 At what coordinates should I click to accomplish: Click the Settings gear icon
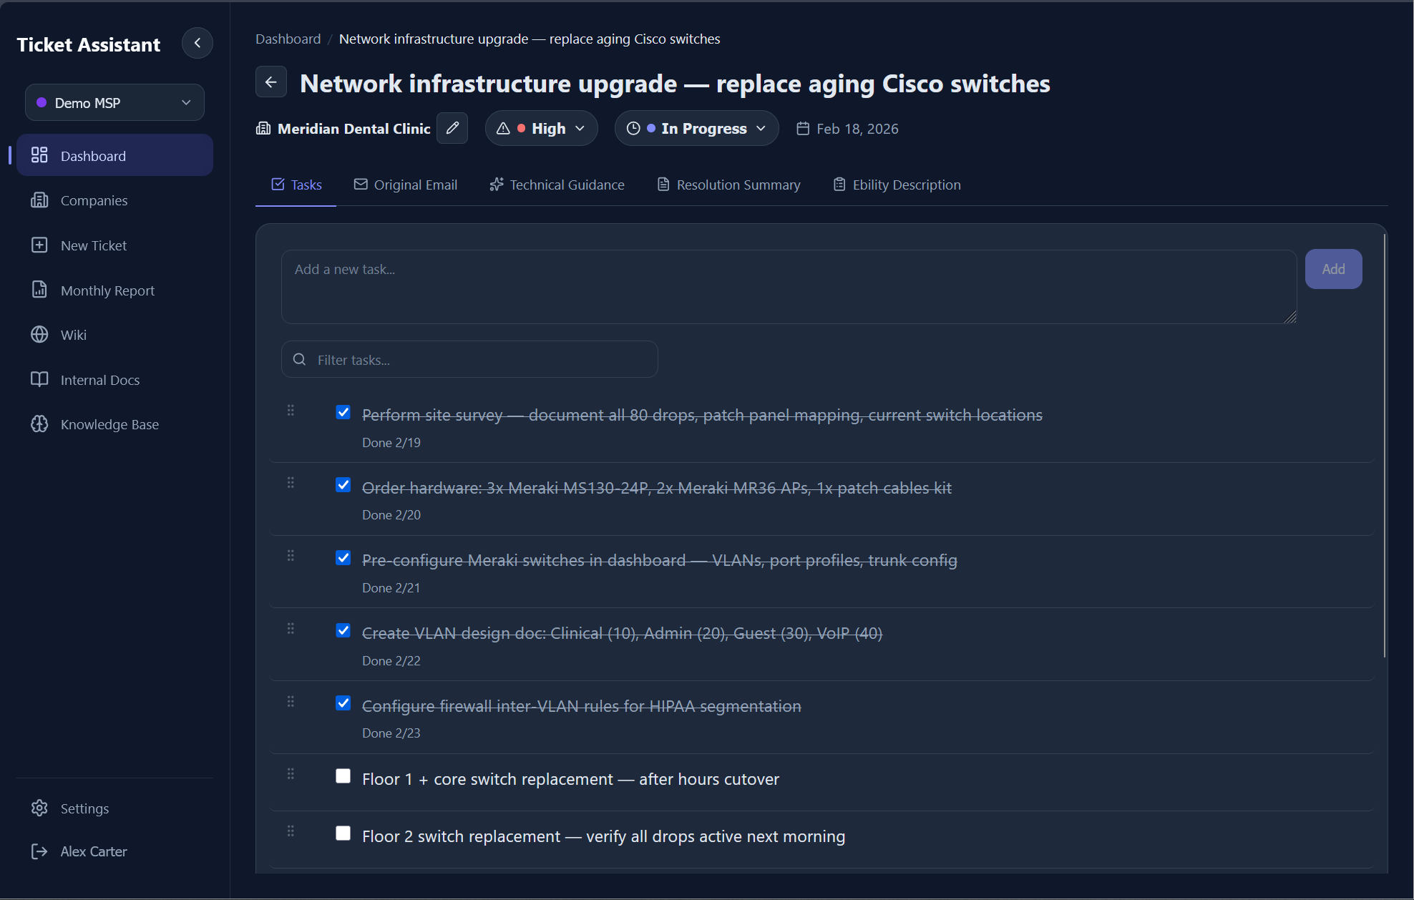point(39,808)
